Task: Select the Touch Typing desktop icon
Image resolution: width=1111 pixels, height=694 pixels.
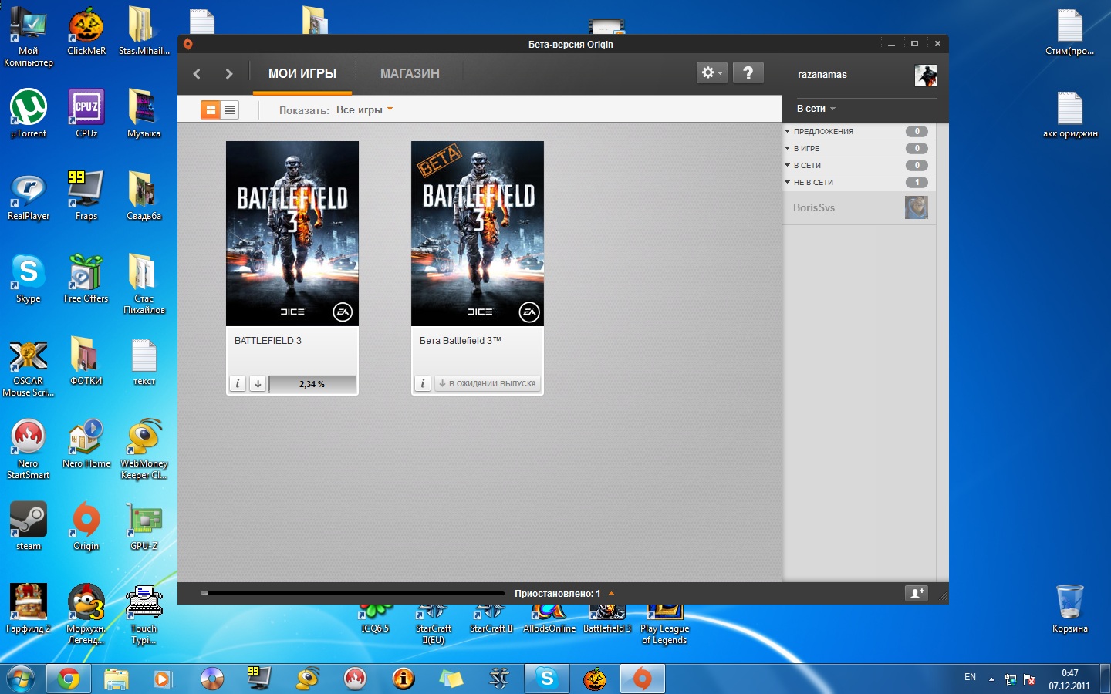Action: [x=144, y=614]
